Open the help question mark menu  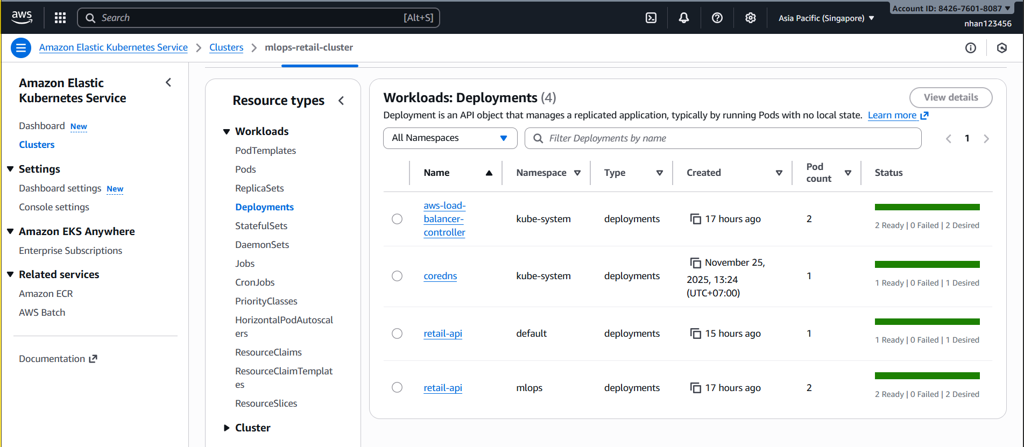pos(717,18)
